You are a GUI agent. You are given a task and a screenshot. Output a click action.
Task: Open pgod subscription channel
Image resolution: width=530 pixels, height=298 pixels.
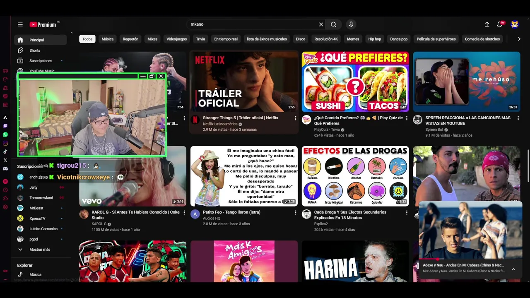pos(41,239)
